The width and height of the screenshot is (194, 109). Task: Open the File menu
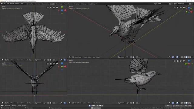pyautogui.click(x=5, y=4)
